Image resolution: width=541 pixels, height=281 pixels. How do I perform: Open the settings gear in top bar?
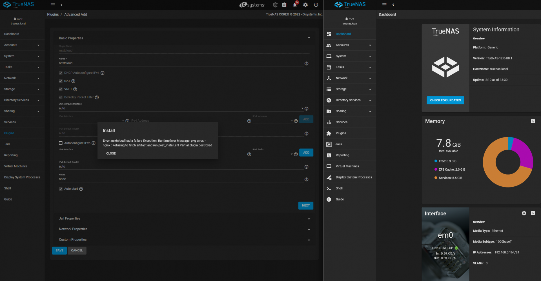[305, 5]
